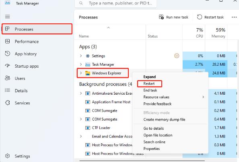Click the CTF Loader process icon
The image size is (239, 162).
tap(88, 128)
